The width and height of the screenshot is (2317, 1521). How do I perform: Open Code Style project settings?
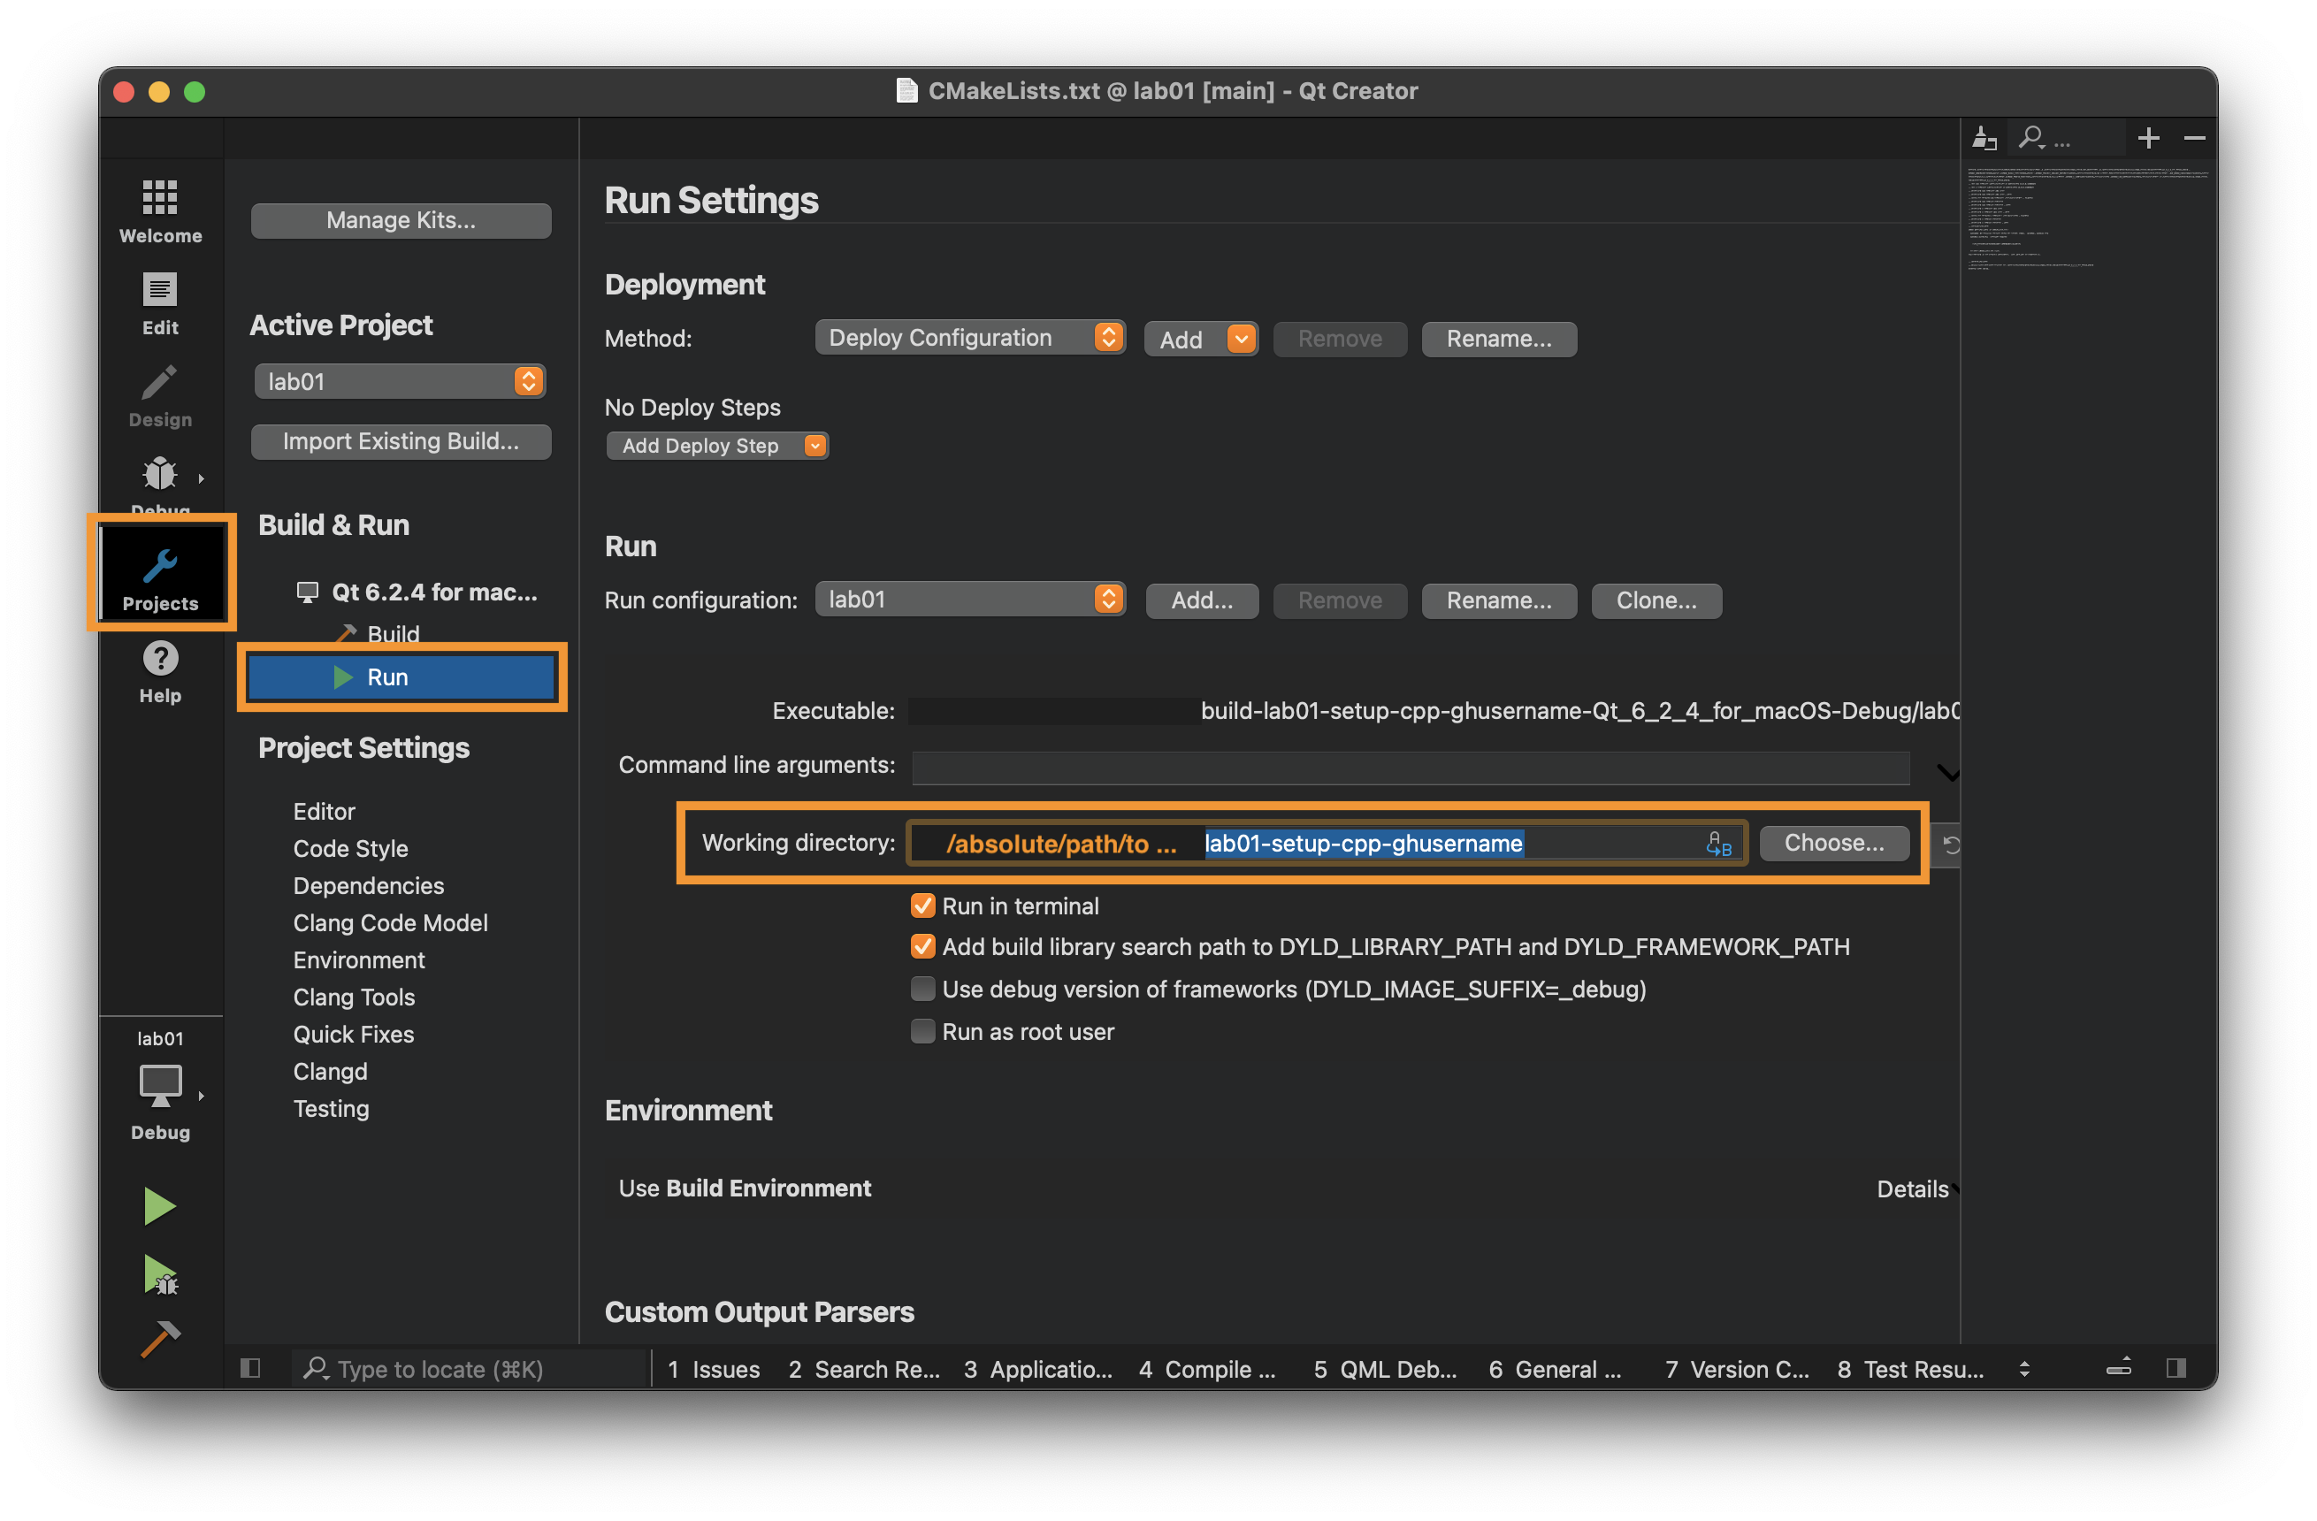(350, 848)
